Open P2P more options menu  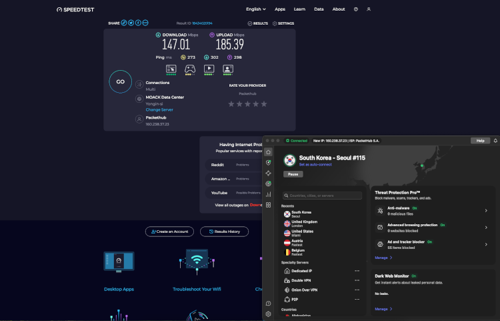click(357, 299)
